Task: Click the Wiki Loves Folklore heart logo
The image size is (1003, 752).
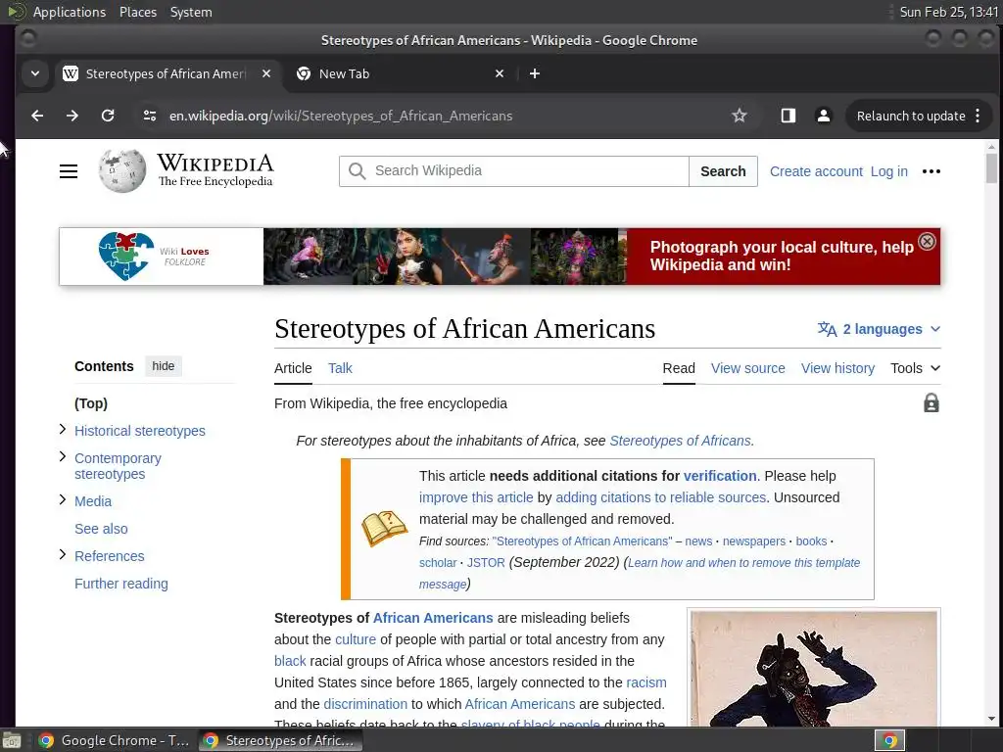Action: pos(126,256)
